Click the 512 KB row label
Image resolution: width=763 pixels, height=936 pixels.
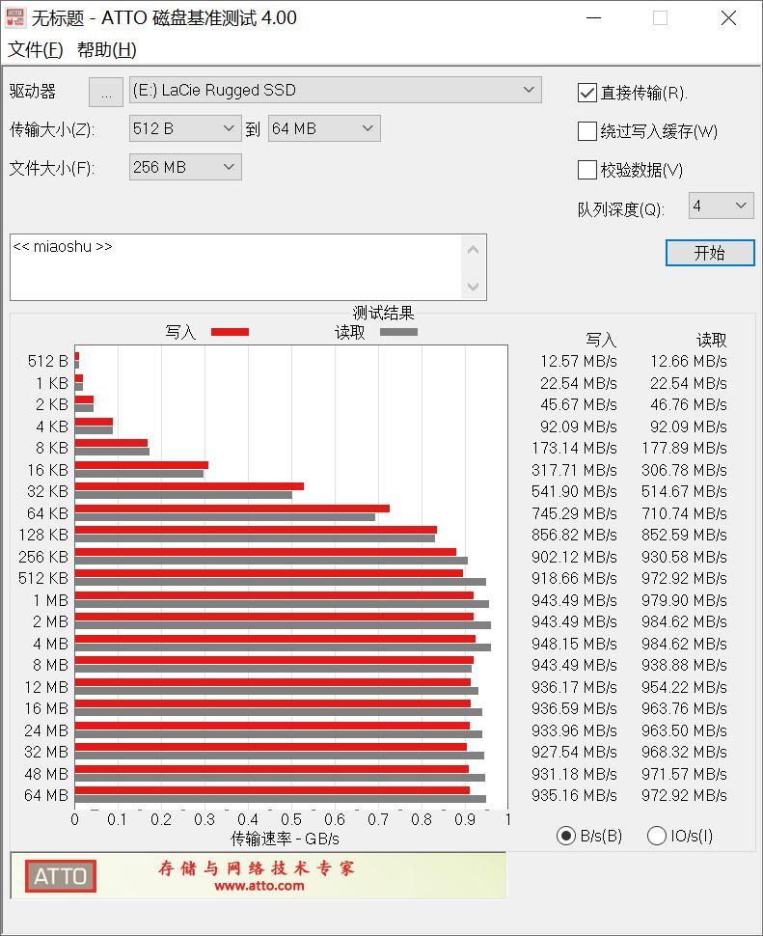click(x=43, y=578)
